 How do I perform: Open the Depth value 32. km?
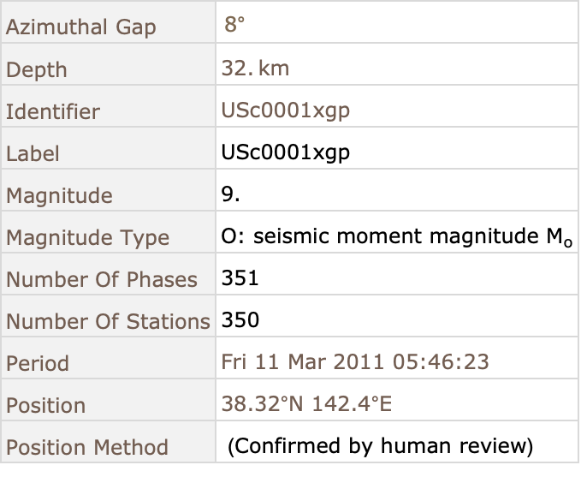point(255,69)
